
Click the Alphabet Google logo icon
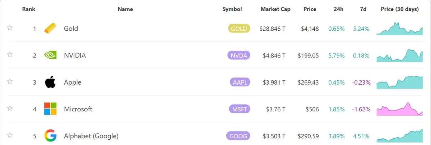click(50, 136)
